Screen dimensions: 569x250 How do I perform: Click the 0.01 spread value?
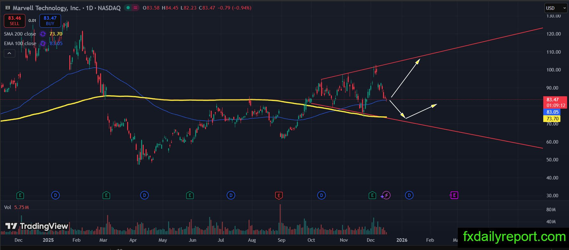pos(32,21)
